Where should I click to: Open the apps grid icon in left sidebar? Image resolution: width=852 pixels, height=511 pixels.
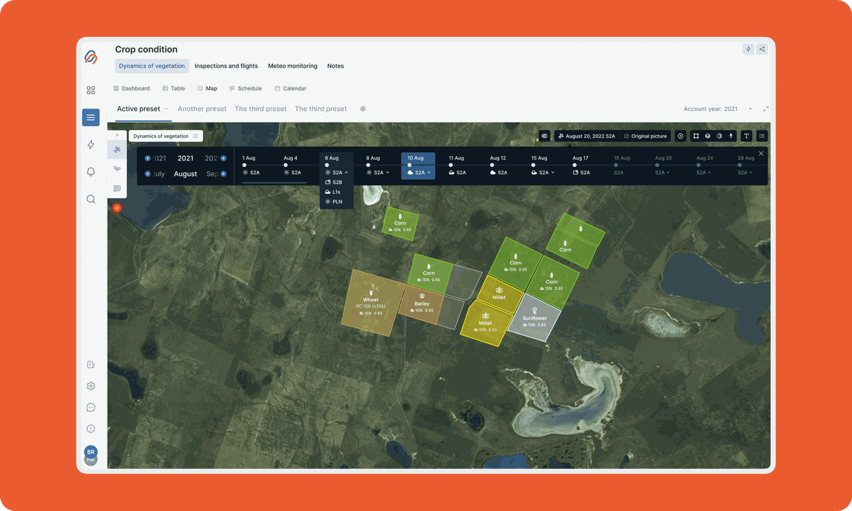click(x=91, y=90)
